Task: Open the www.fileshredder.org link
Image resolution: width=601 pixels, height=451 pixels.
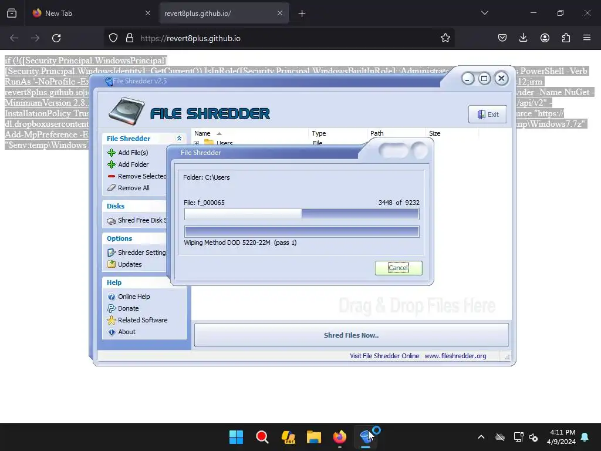Action: tap(455, 356)
